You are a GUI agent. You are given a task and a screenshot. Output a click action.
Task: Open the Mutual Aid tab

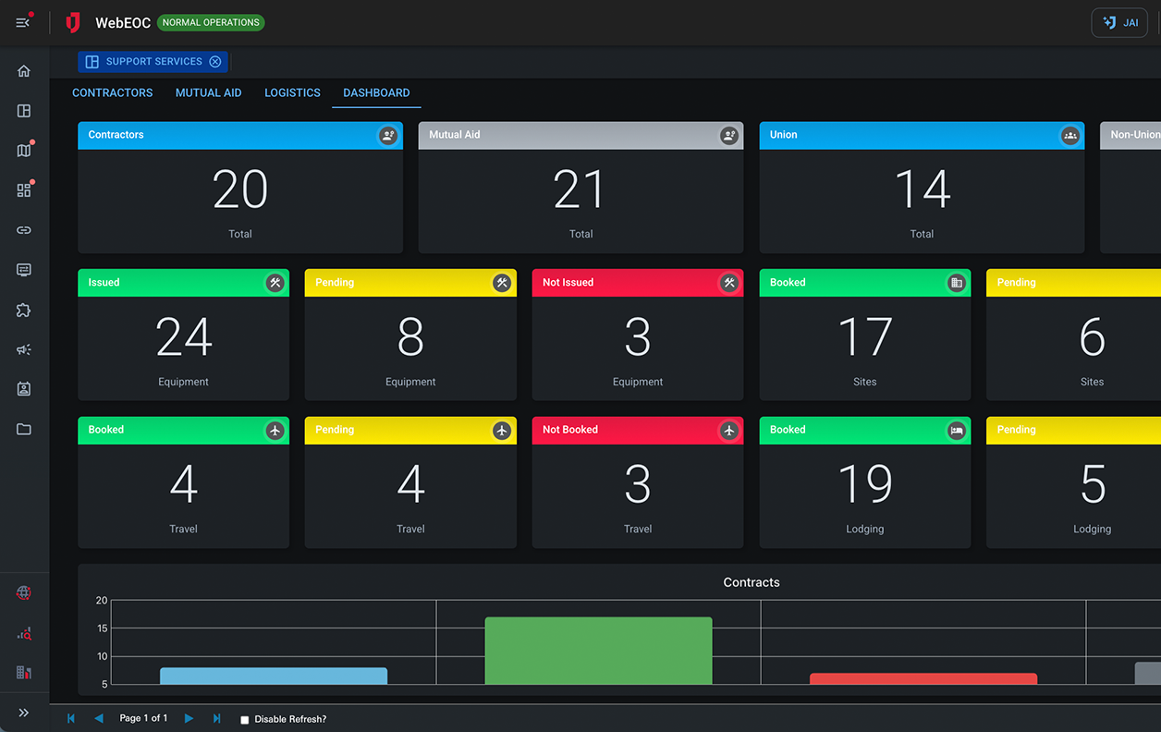pyautogui.click(x=208, y=92)
